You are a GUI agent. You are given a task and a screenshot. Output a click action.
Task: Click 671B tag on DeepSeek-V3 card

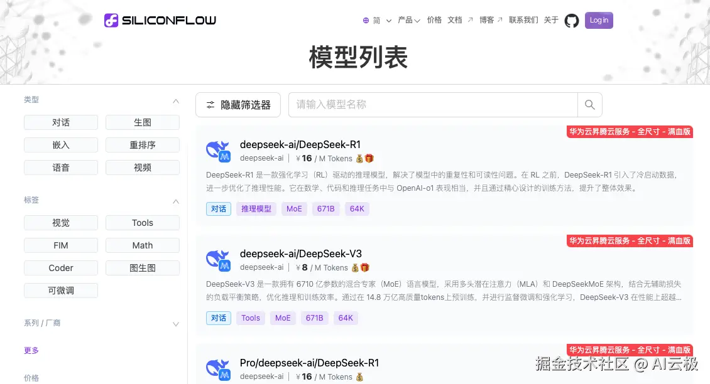coord(315,318)
